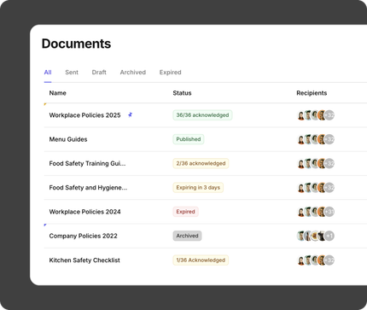Click the 2/36 acknowledged status badge

(x=201, y=163)
